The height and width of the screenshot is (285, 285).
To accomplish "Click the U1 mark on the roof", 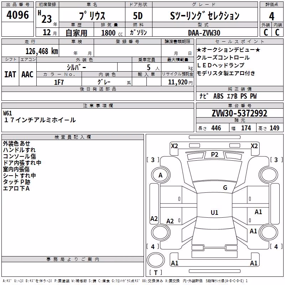I will tap(214, 212).
